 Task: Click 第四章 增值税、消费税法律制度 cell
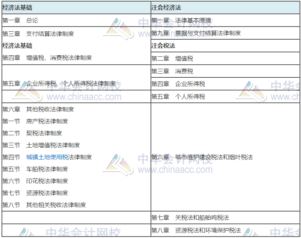click(49, 58)
